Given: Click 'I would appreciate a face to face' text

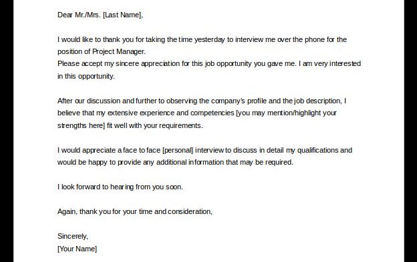Looking at the screenshot, I should tap(109, 150).
